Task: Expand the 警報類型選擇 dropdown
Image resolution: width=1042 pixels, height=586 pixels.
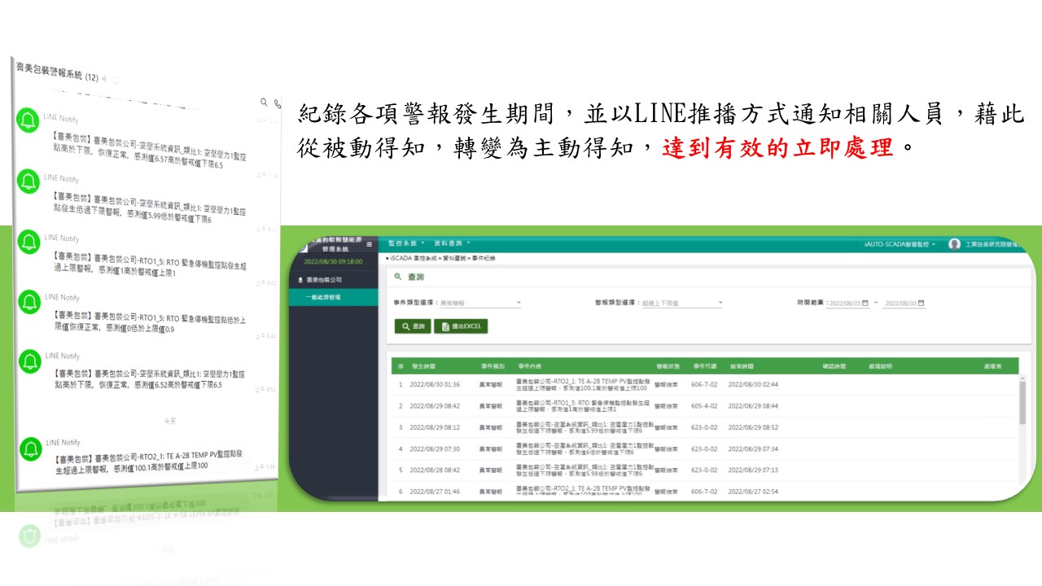Action: coord(720,304)
